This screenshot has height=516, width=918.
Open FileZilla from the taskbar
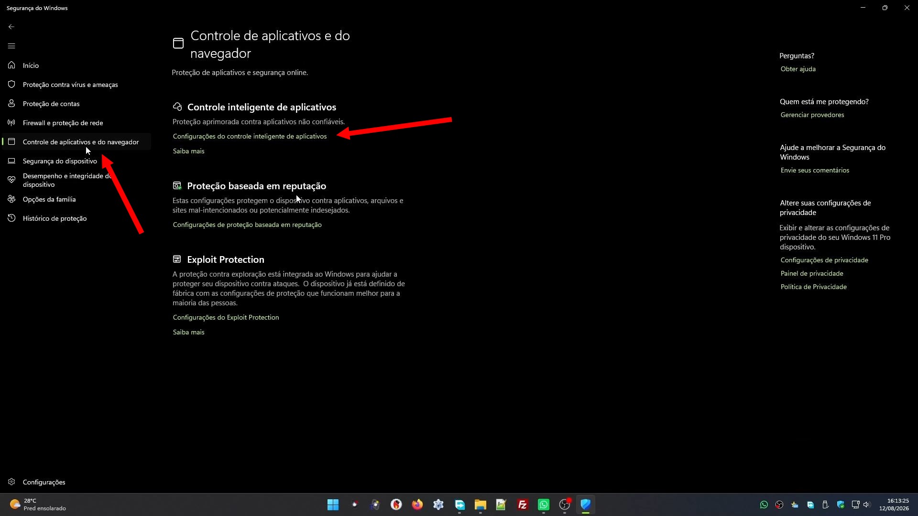pos(523,505)
